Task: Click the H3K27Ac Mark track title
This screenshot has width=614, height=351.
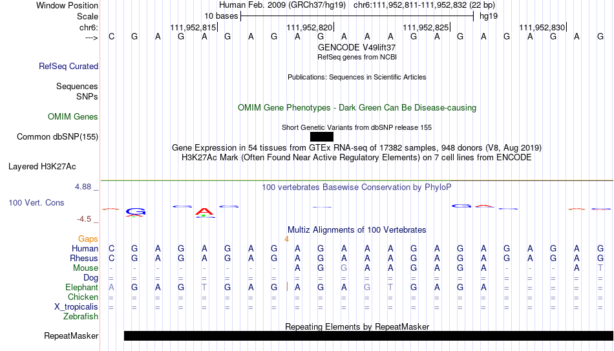Action: pos(357,158)
